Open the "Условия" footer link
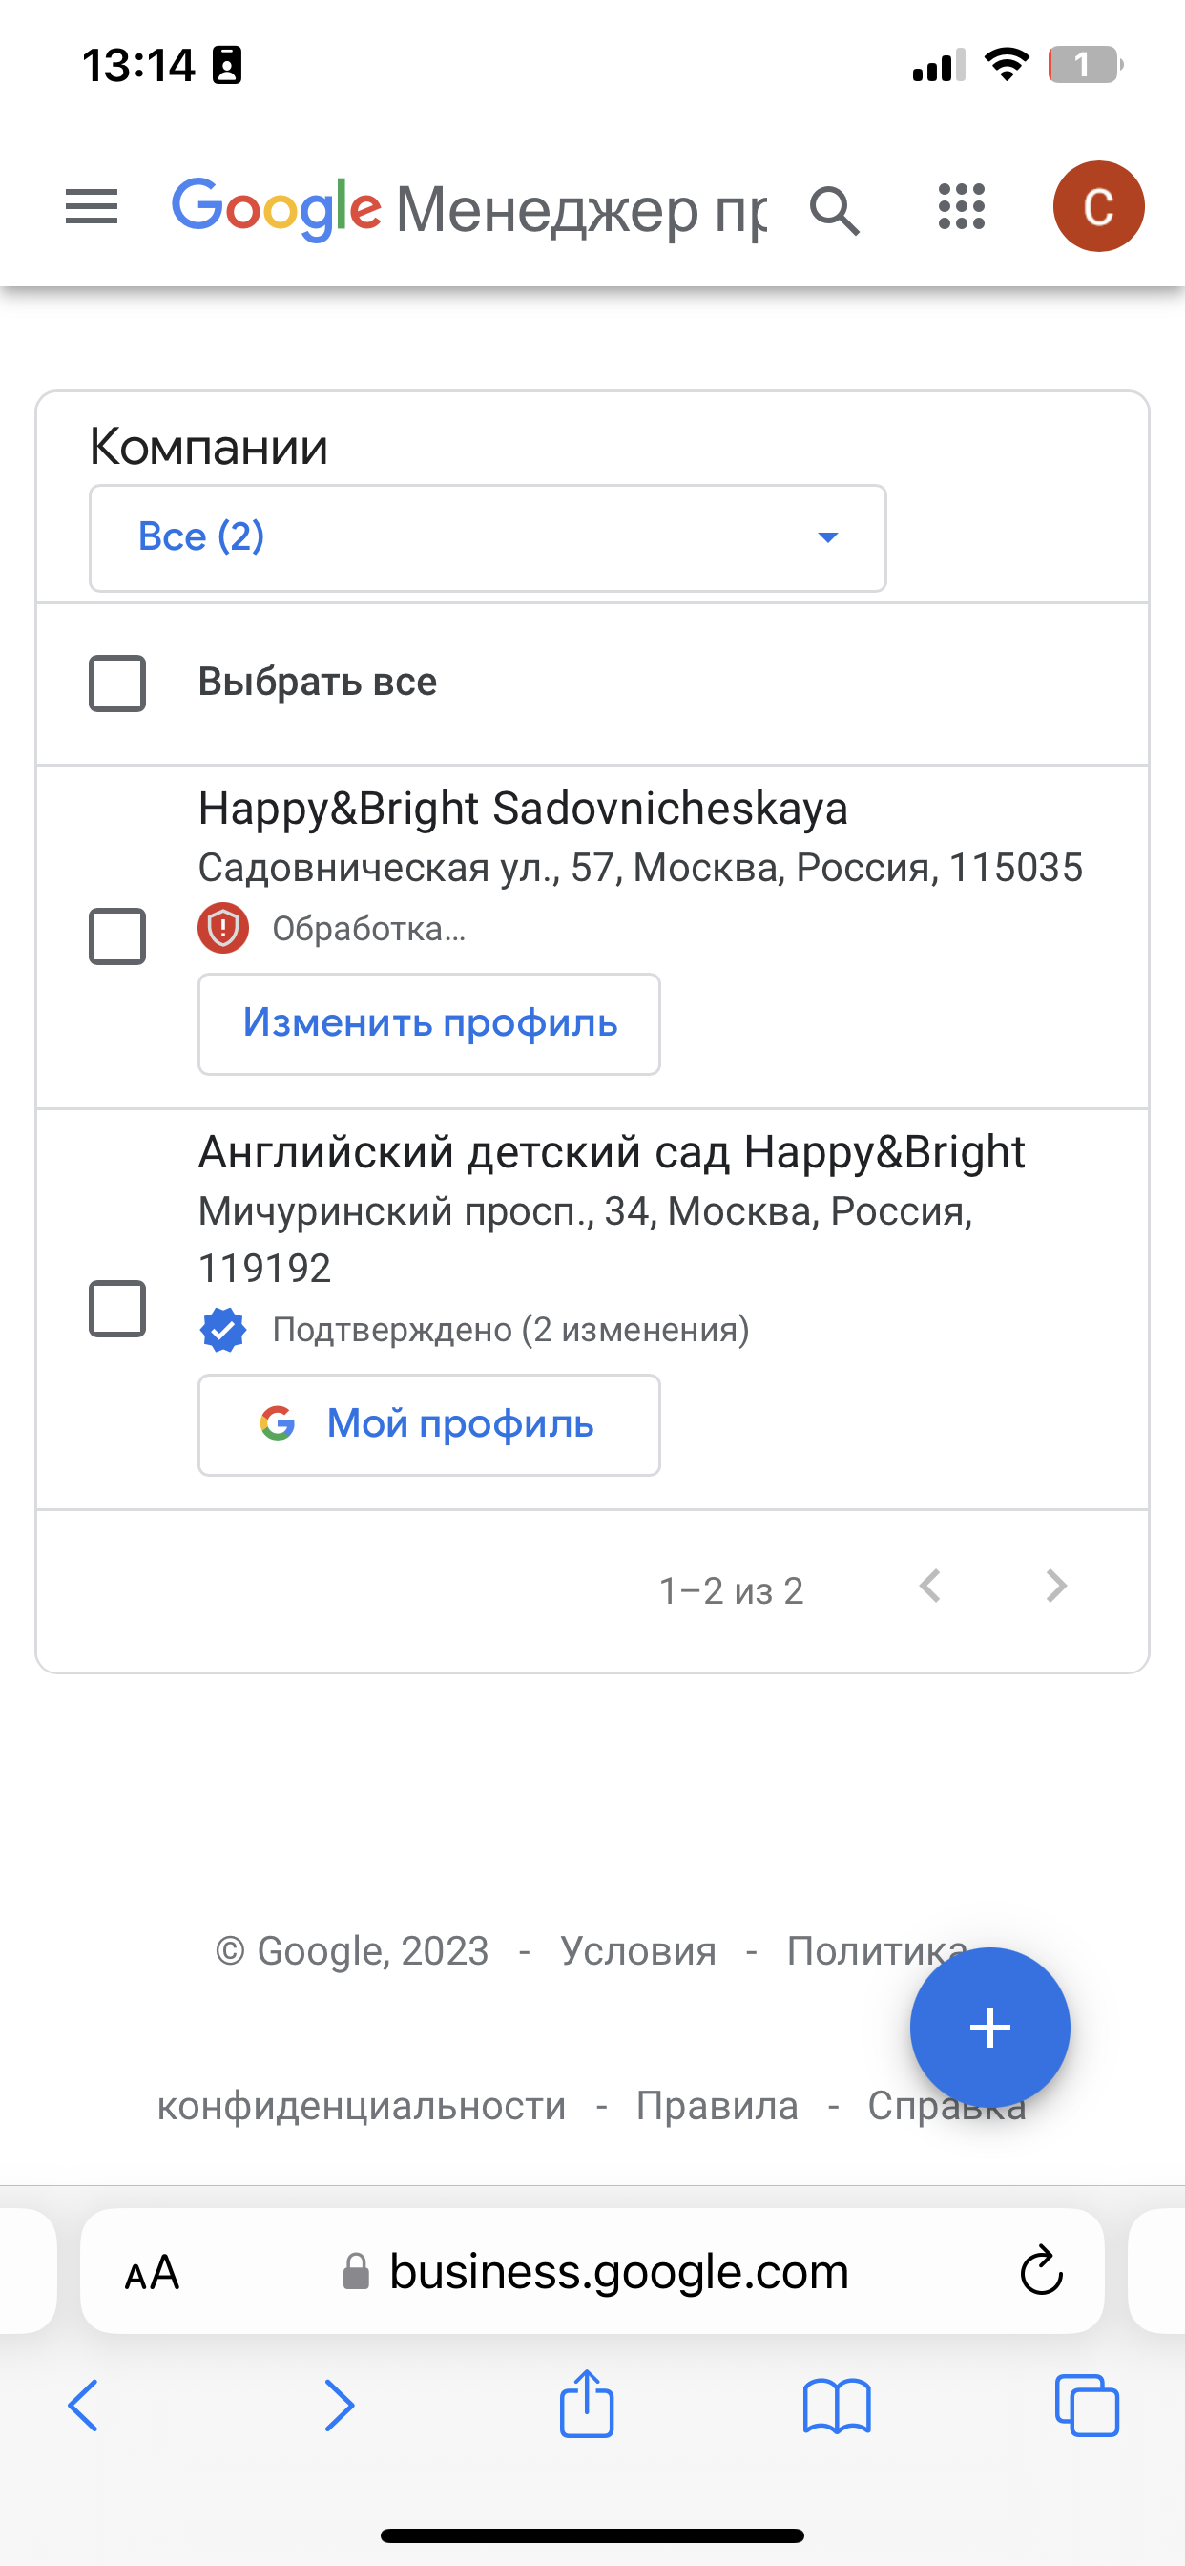This screenshot has height=2566, width=1185. [x=638, y=1950]
